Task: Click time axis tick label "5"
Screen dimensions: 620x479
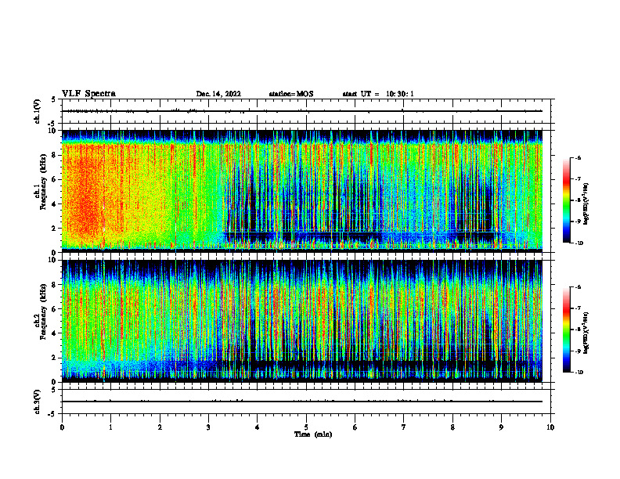Action: [306, 427]
